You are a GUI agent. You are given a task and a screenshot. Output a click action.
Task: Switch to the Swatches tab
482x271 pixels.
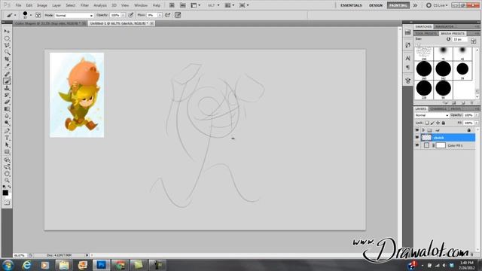423,27
